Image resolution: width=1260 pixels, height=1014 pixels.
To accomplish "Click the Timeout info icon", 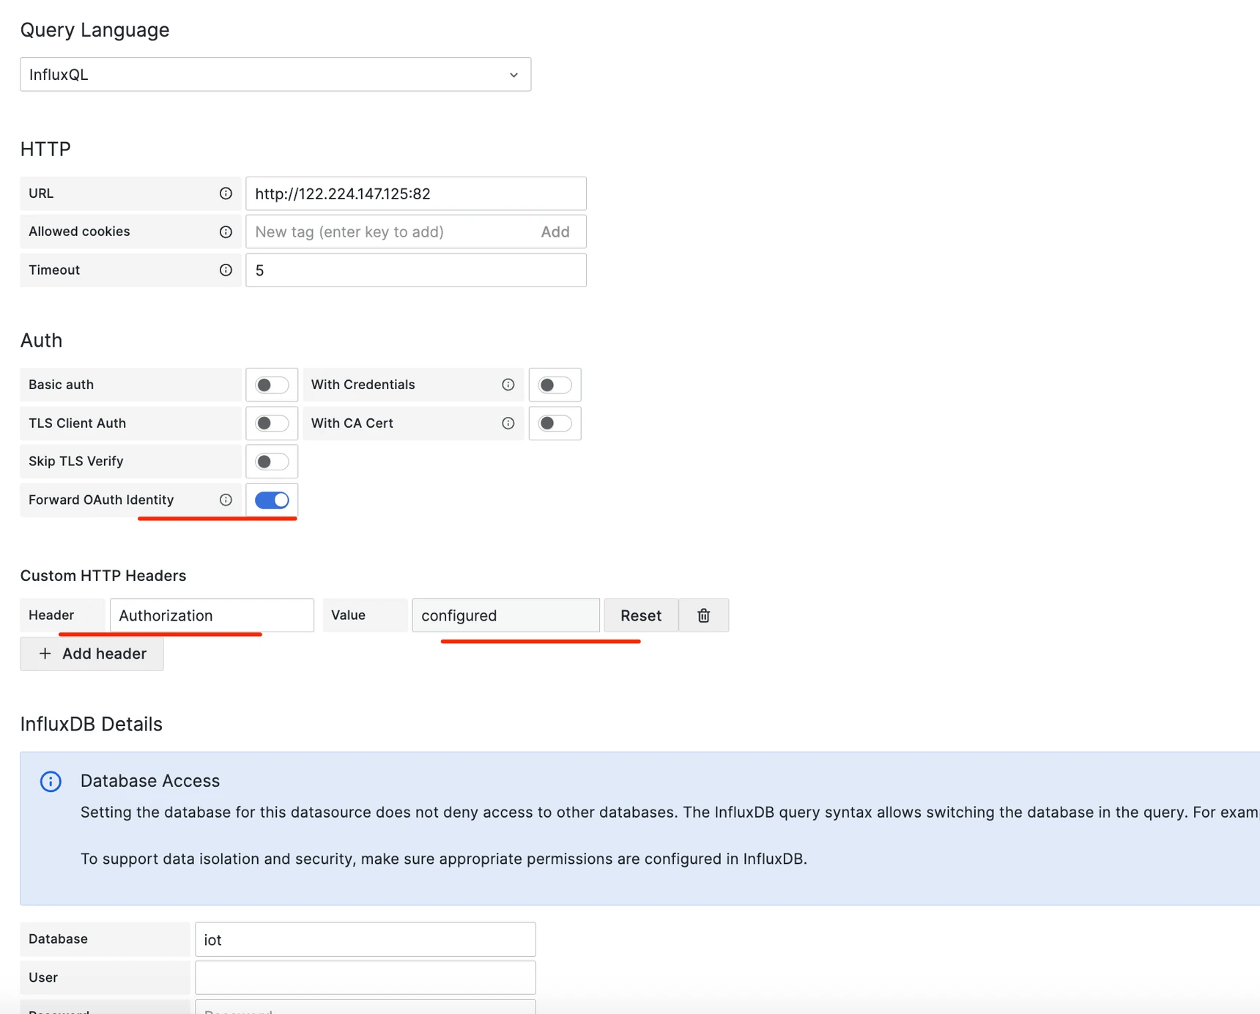I will point(226,270).
